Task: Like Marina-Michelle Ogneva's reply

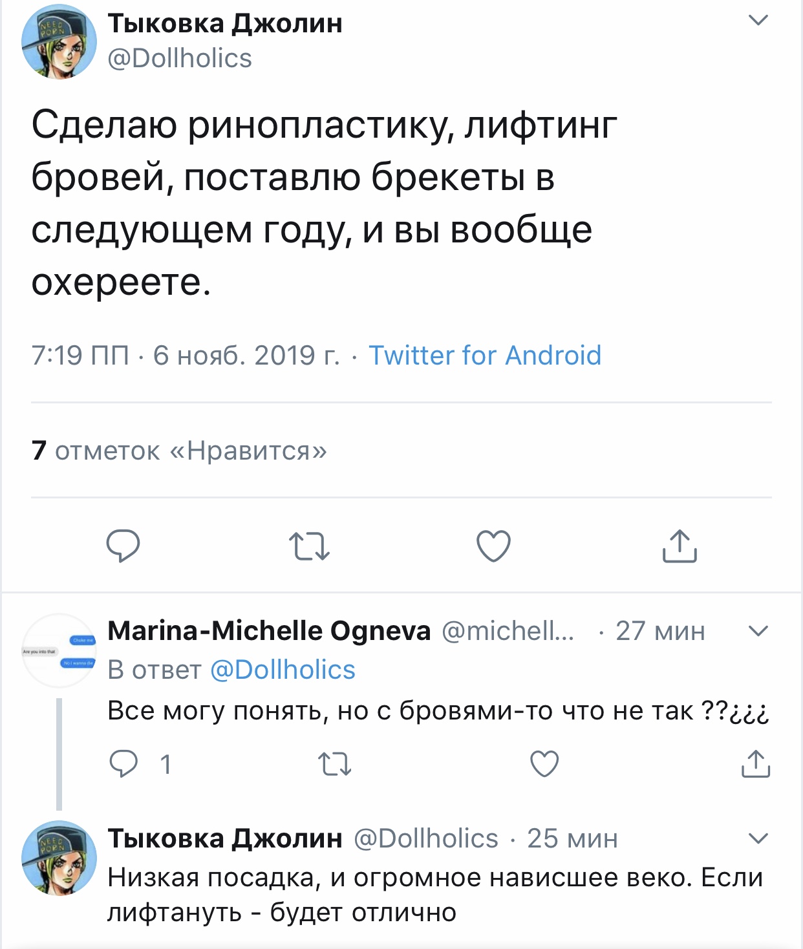Action: pyautogui.click(x=544, y=764)
